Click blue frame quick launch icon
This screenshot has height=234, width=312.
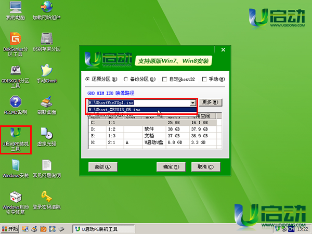tap(52, 229)
